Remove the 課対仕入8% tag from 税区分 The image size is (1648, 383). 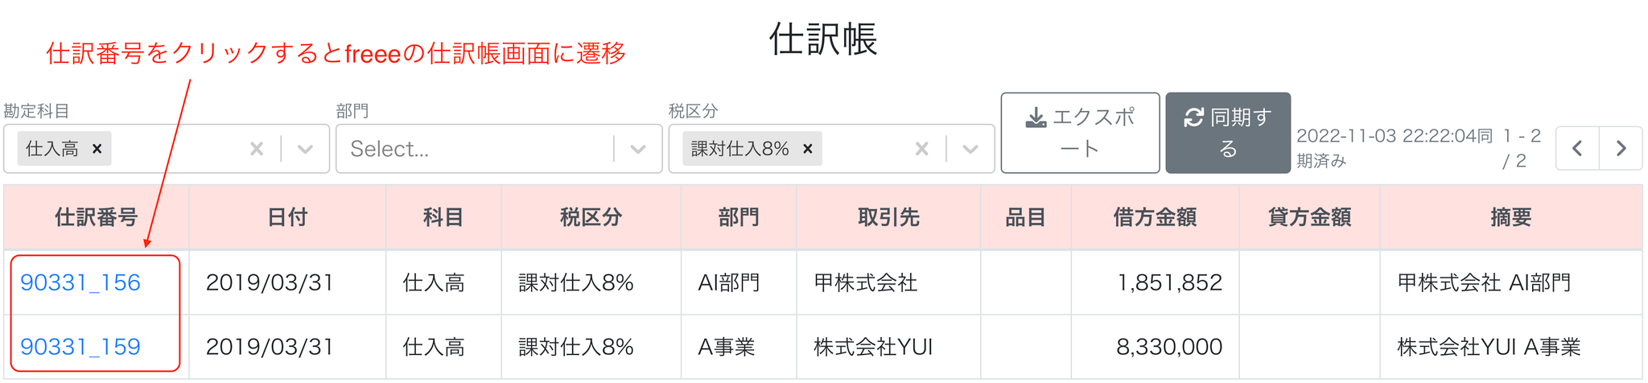808,149
